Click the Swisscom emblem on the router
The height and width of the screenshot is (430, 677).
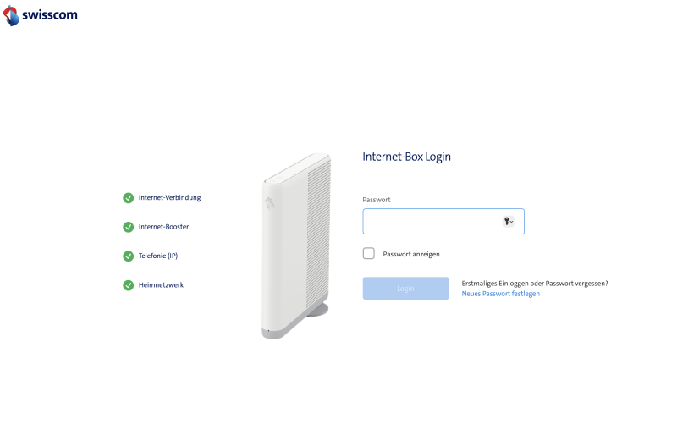tap(270, 202)
